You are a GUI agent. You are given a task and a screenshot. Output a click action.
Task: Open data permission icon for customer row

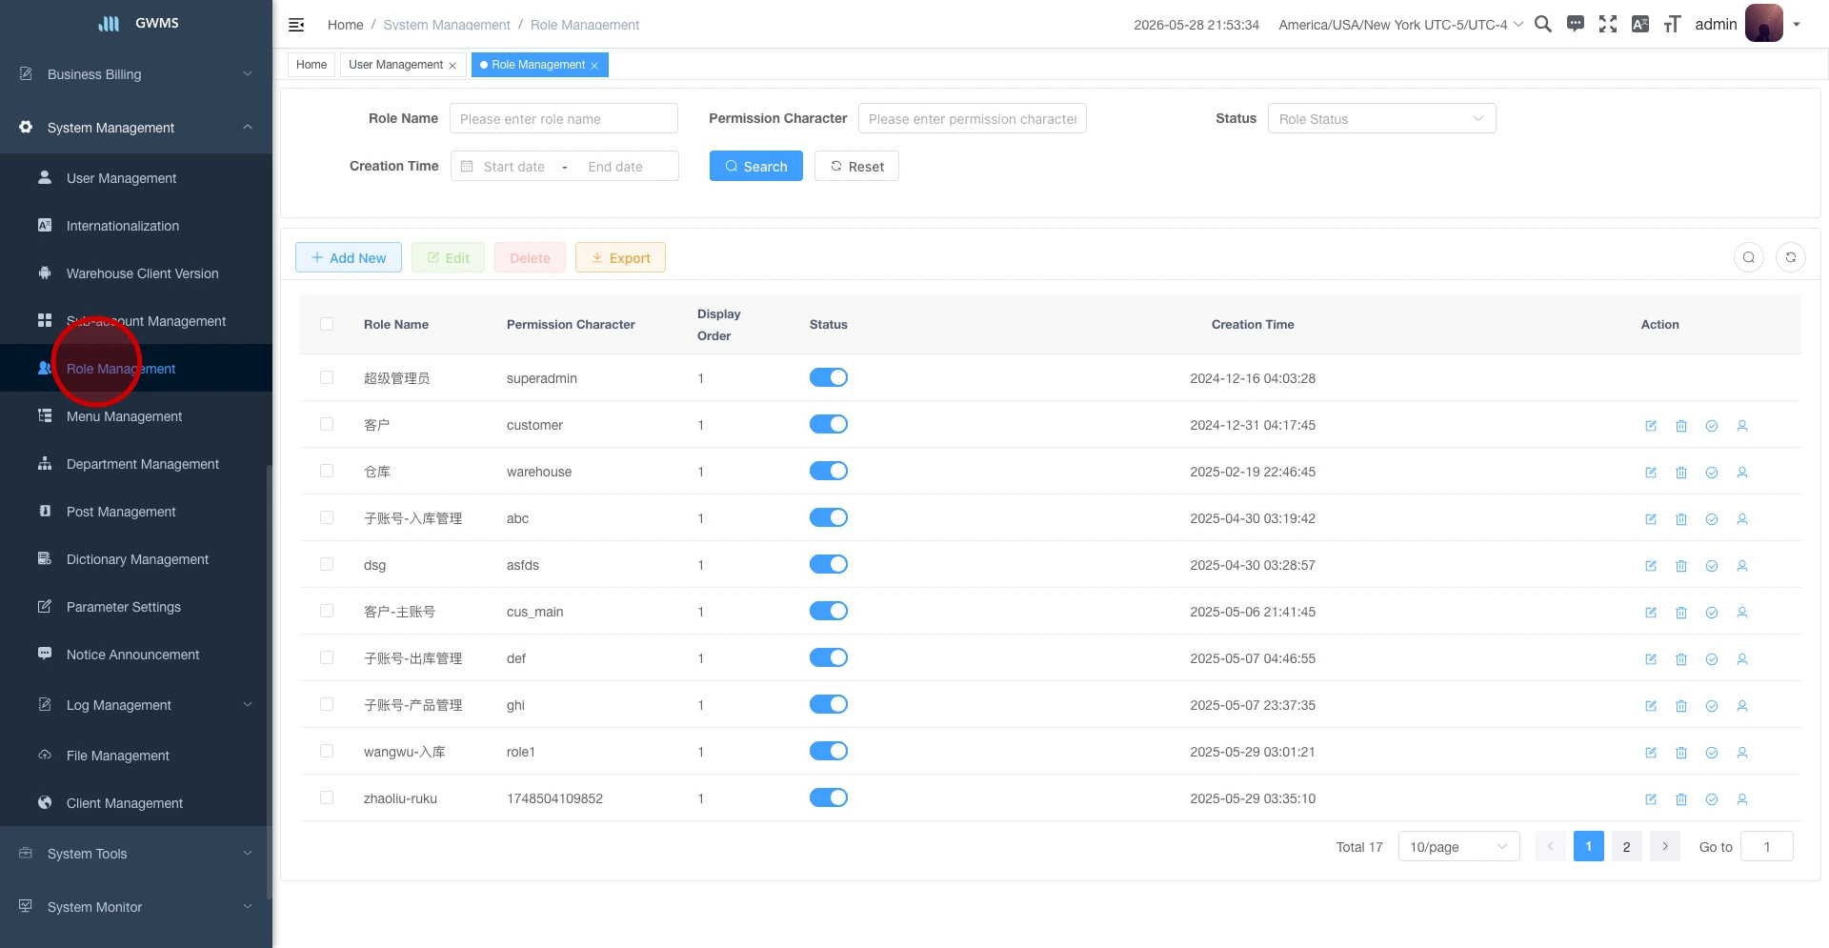(x=1712, y=426)
